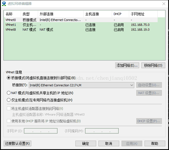Click the 名称 column header
The image size is (169, 150).
pos(13,14)
